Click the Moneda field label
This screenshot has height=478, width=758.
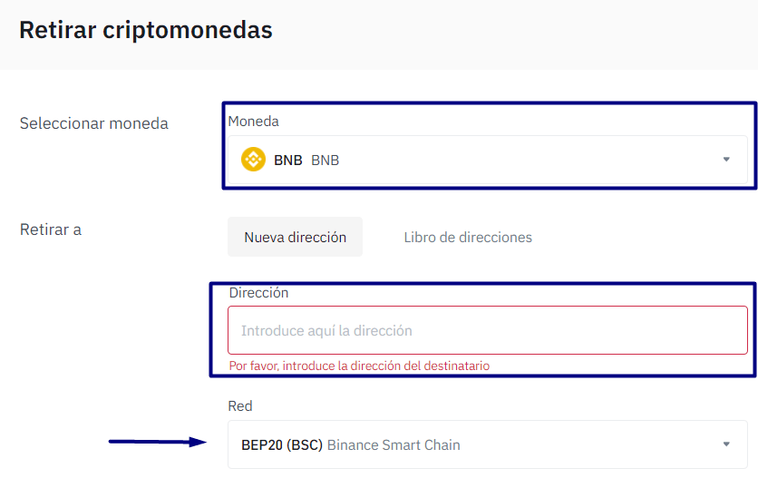tap(254, 121)
